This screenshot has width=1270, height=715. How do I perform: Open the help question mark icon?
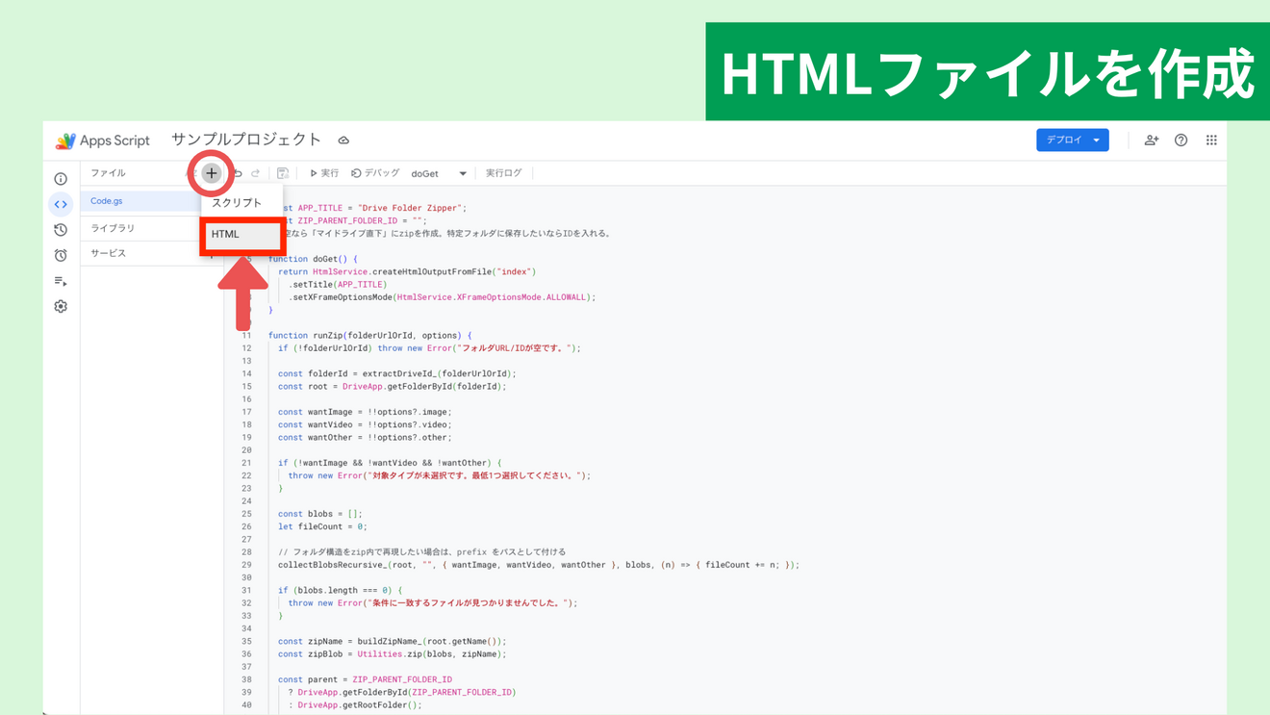(1181, 140)
